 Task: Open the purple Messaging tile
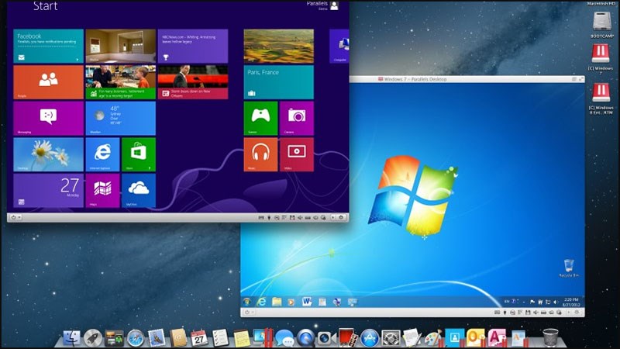tap(48, 119)
